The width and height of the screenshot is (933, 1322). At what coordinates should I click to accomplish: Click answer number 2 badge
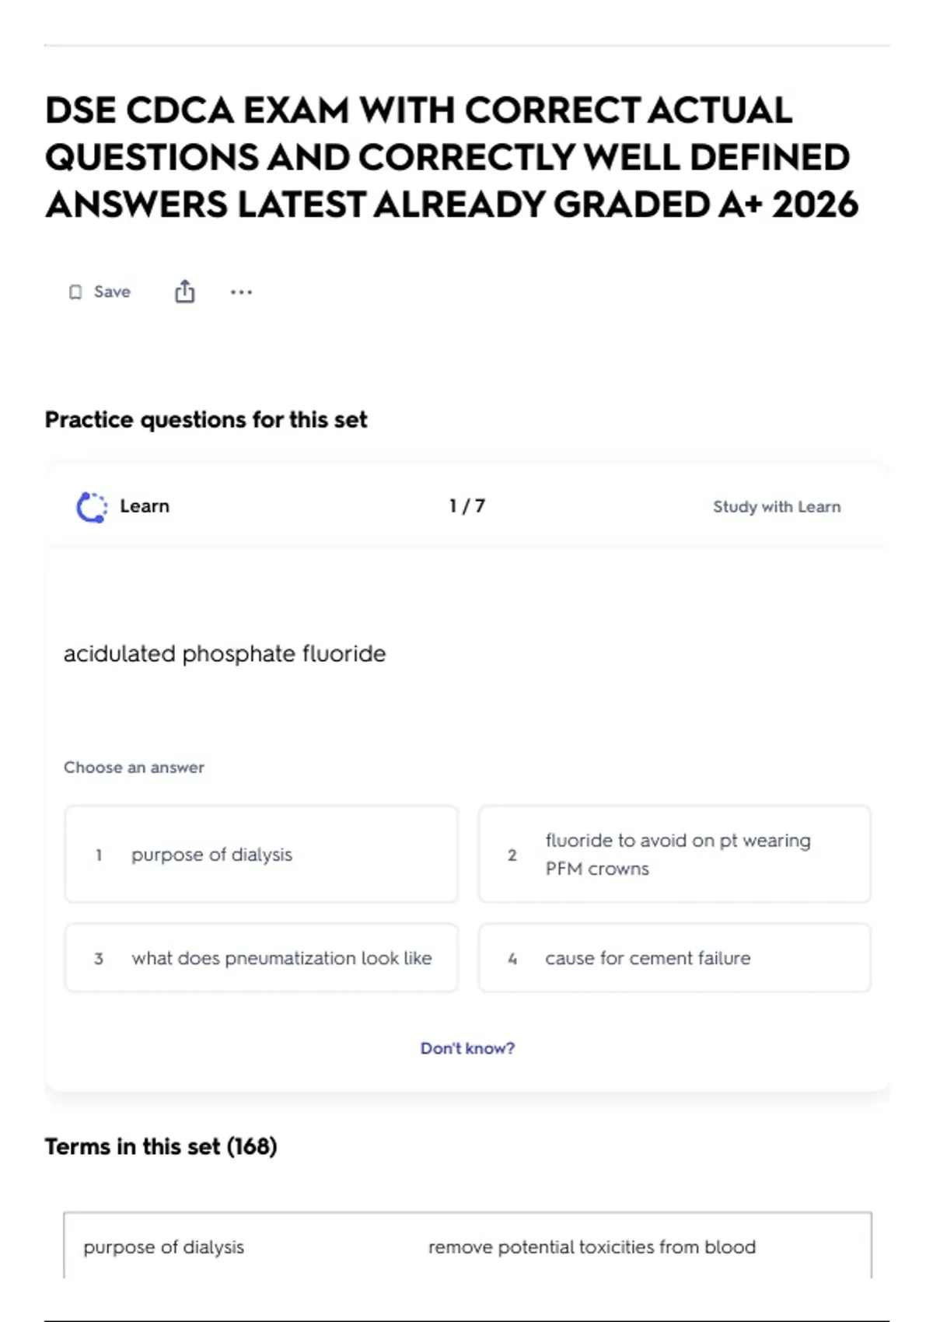[512, 855]
